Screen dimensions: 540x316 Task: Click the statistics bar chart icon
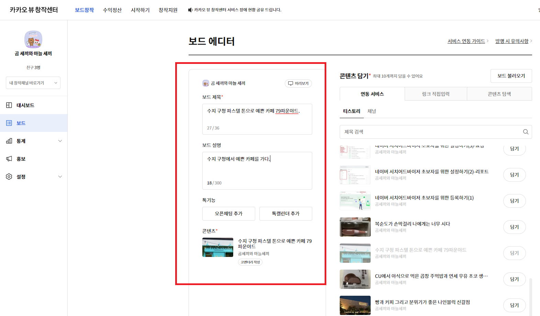pos(9,141)
